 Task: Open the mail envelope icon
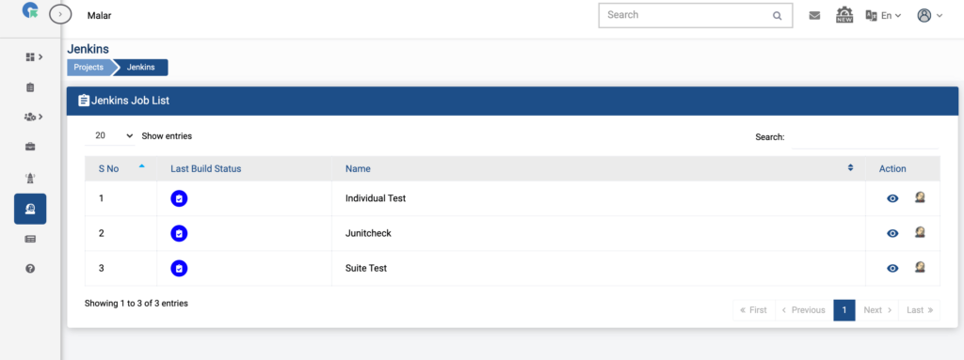pos(814,16)
